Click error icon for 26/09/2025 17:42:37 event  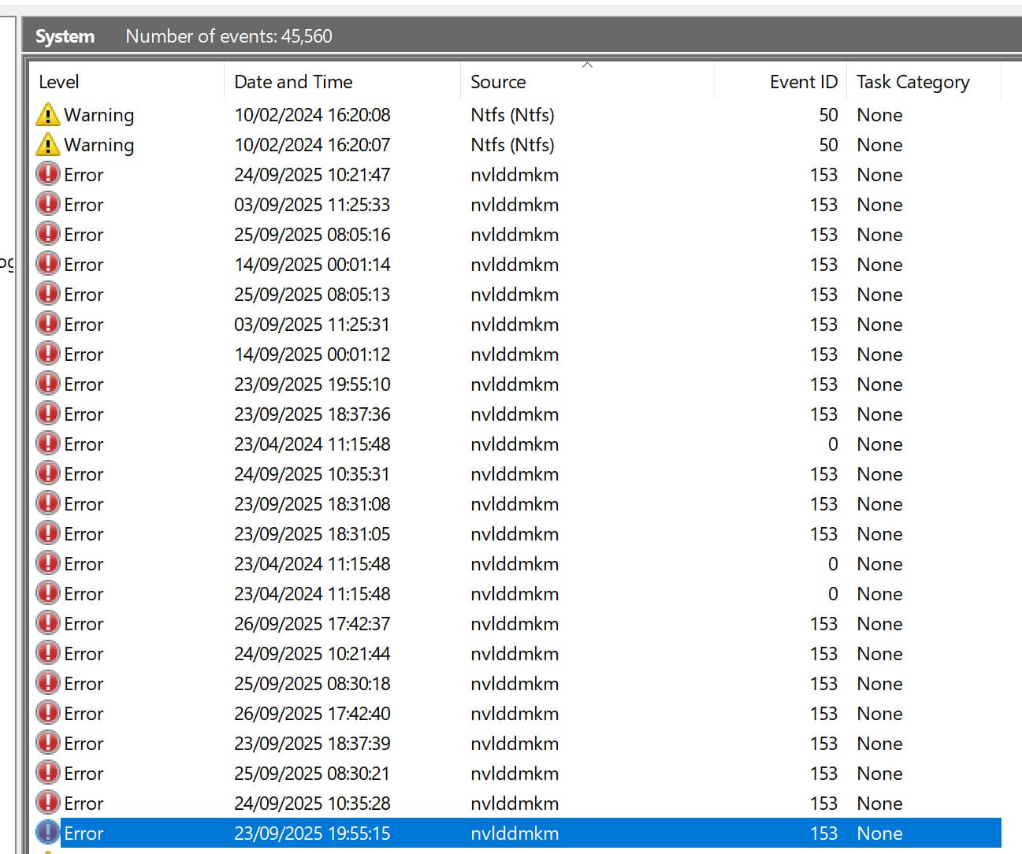[x=48, y=624]
